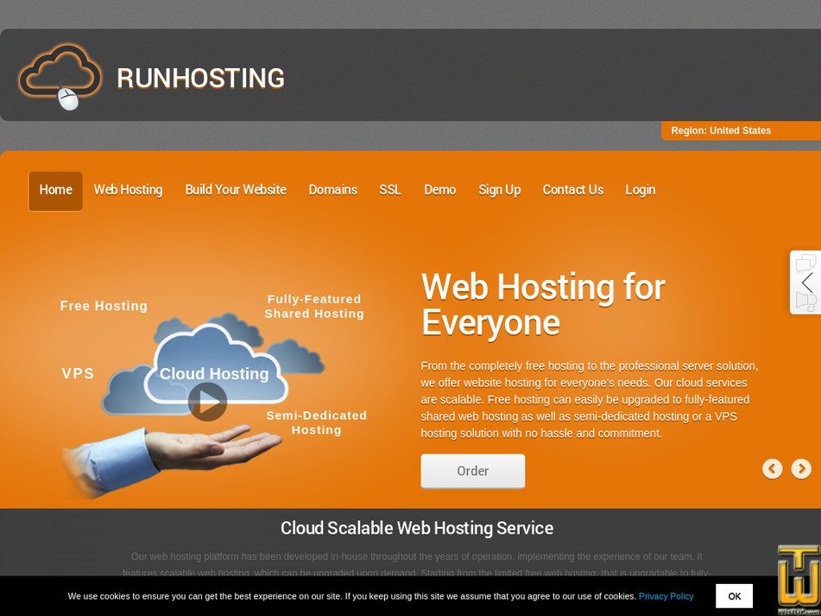Navigate to the SSL page
The height and width of the screenshot is (616, 821).
[390, 190]
